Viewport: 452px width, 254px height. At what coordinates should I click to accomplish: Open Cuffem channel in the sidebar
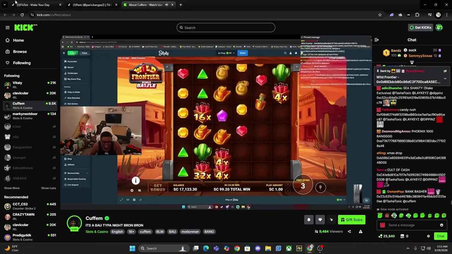pos(30,105)
